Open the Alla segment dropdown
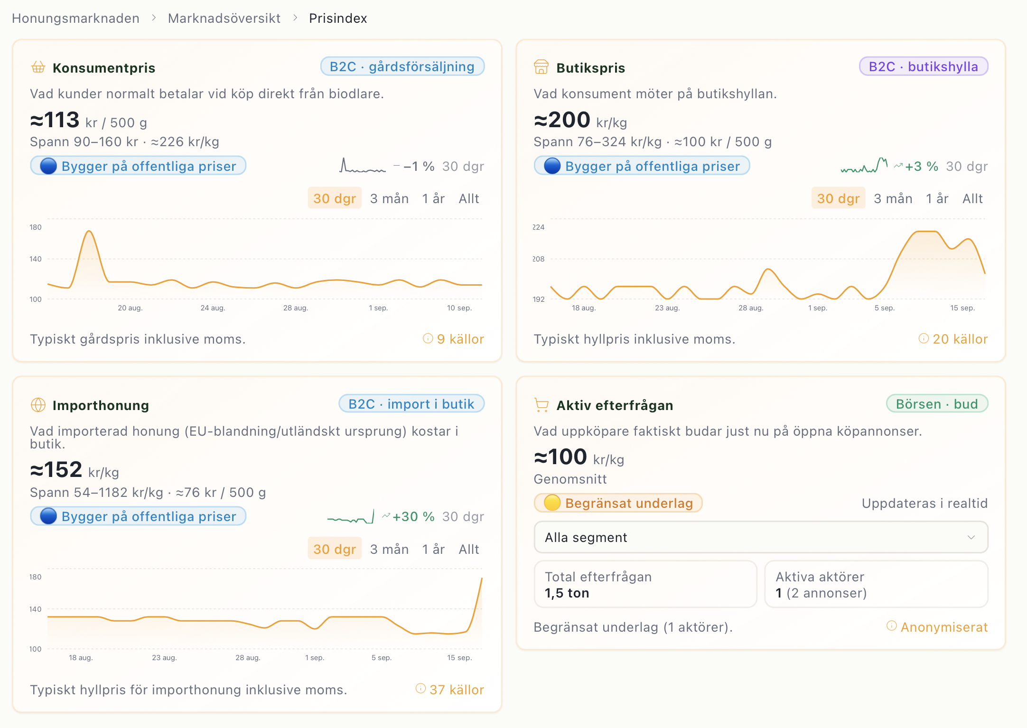The image size is (1027, 728). [x=761, y=537]
